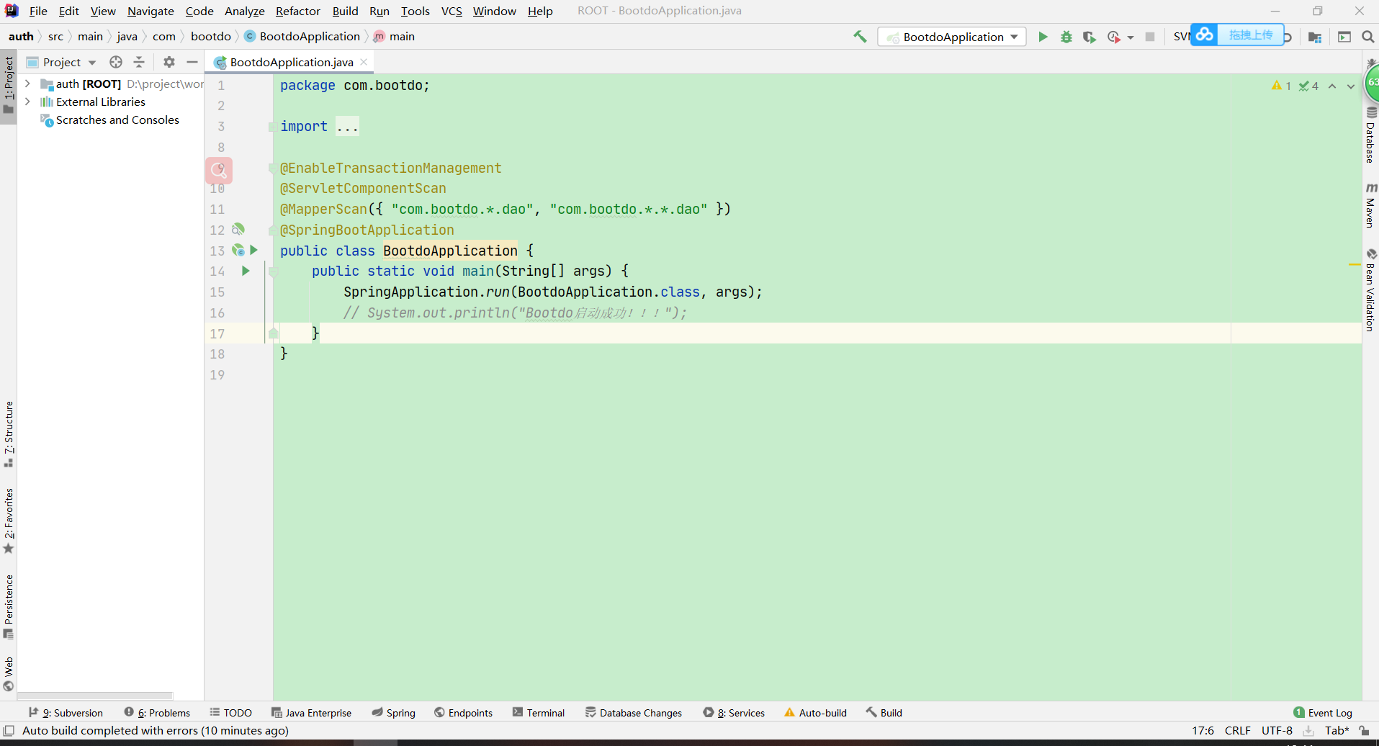Toggle the read-only lock icon in status bar
Image resolution: width=1379 pixels, height=746 pixels.
coord(1364,730)
